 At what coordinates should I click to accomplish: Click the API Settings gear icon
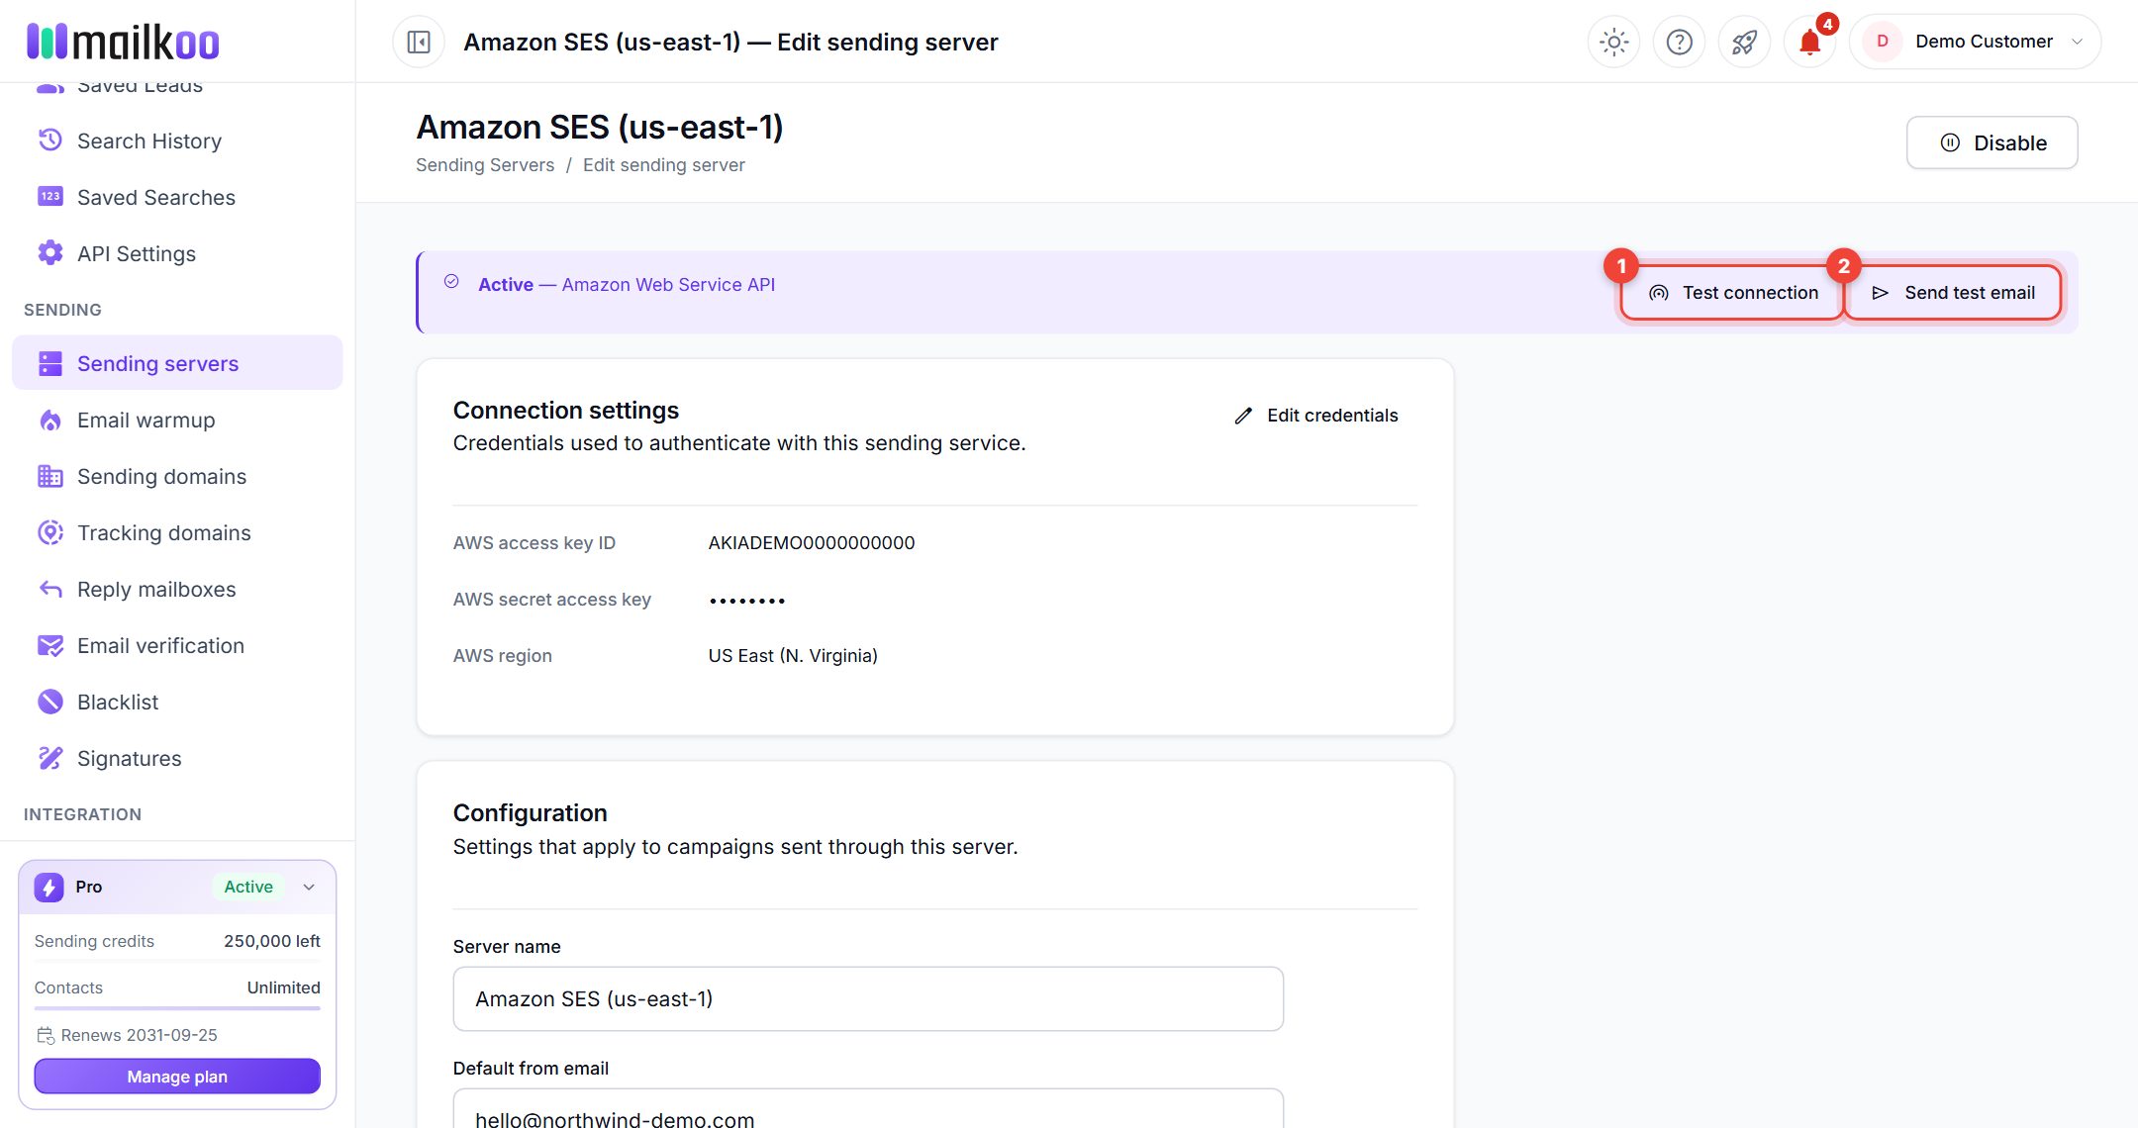click(x=50, y=253)
